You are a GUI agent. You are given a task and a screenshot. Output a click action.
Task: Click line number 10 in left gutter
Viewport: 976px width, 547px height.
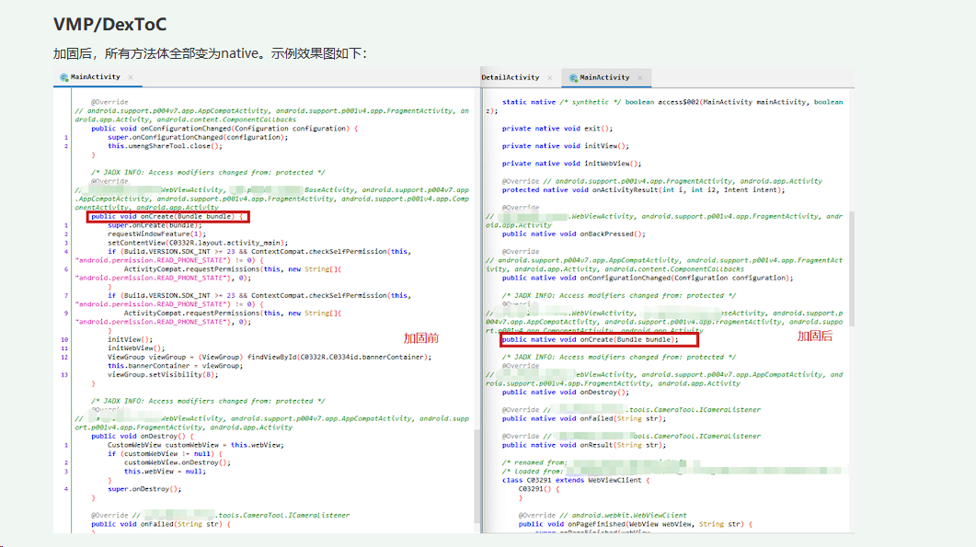[64, 340]
